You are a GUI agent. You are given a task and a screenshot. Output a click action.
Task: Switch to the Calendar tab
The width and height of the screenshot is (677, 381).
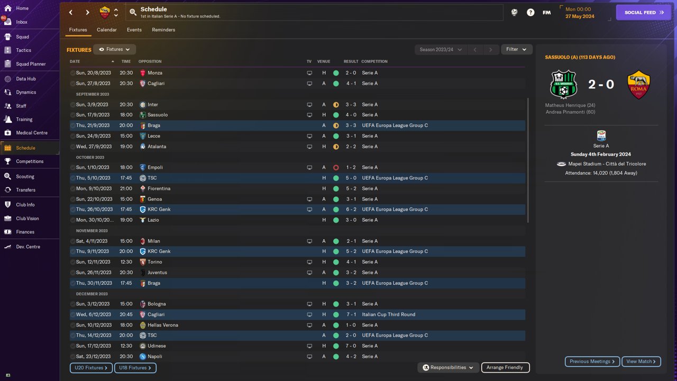point(106,30)
